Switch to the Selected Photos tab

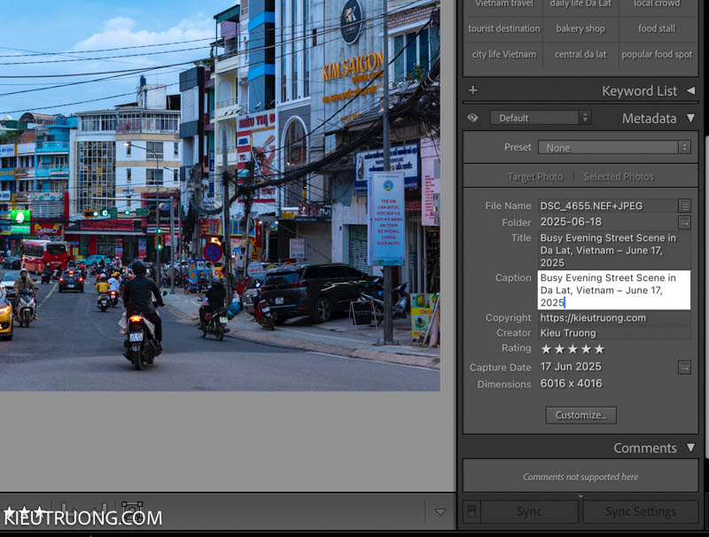[x=619, y=176]
